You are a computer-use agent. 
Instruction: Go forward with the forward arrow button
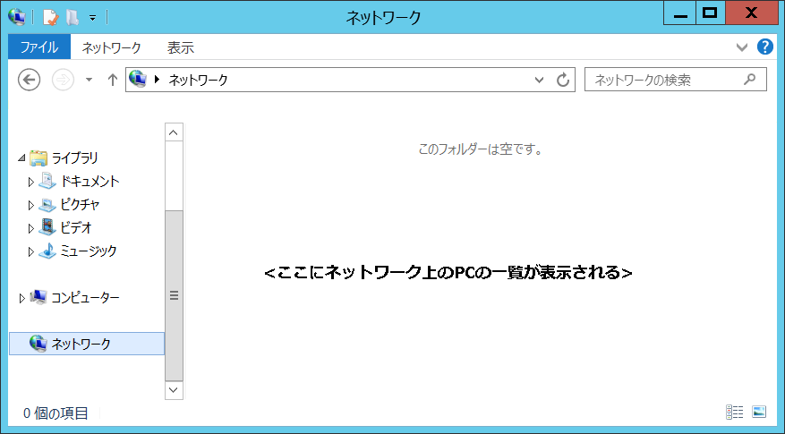click(63, 80)
